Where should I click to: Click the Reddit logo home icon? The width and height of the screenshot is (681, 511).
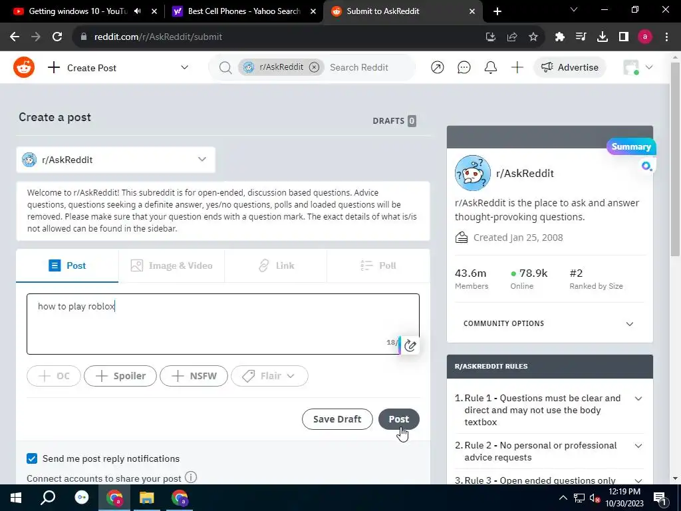click(x=24, y=67)
